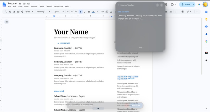Pick the highlight color tool
Image resolution: width=210 pixels, height=112 pixels.
click(97, 12)
